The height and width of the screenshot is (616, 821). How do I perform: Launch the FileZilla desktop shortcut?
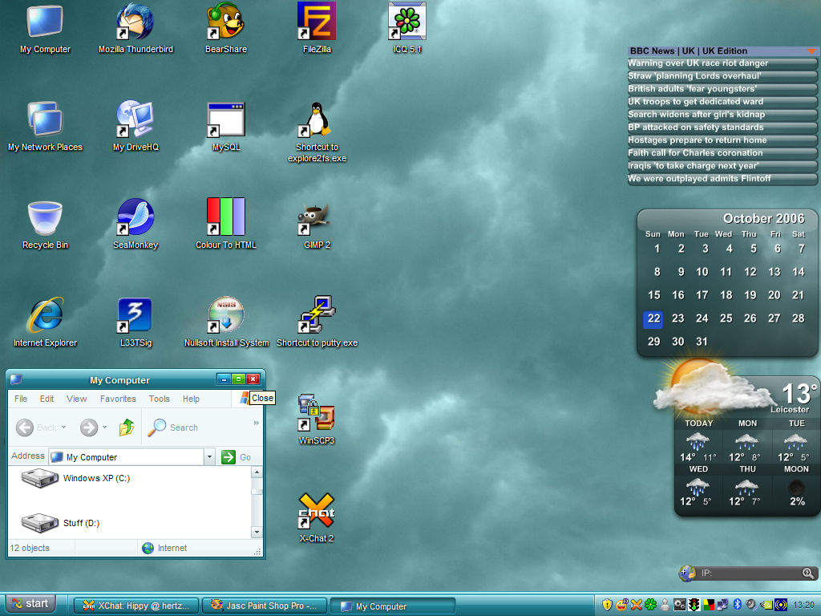click(x=316, y=28)
